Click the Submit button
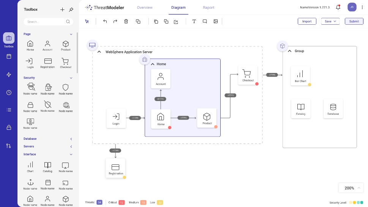The width and height of the screenshot is (368, 207). (x=354, y=21)
